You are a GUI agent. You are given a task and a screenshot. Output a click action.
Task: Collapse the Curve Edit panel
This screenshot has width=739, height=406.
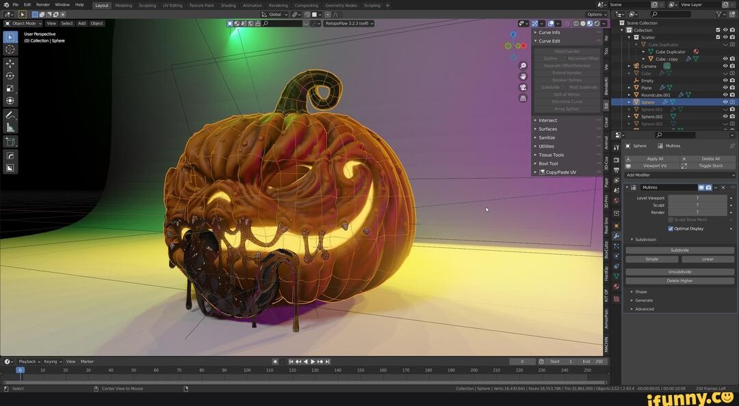coord(535,40)
